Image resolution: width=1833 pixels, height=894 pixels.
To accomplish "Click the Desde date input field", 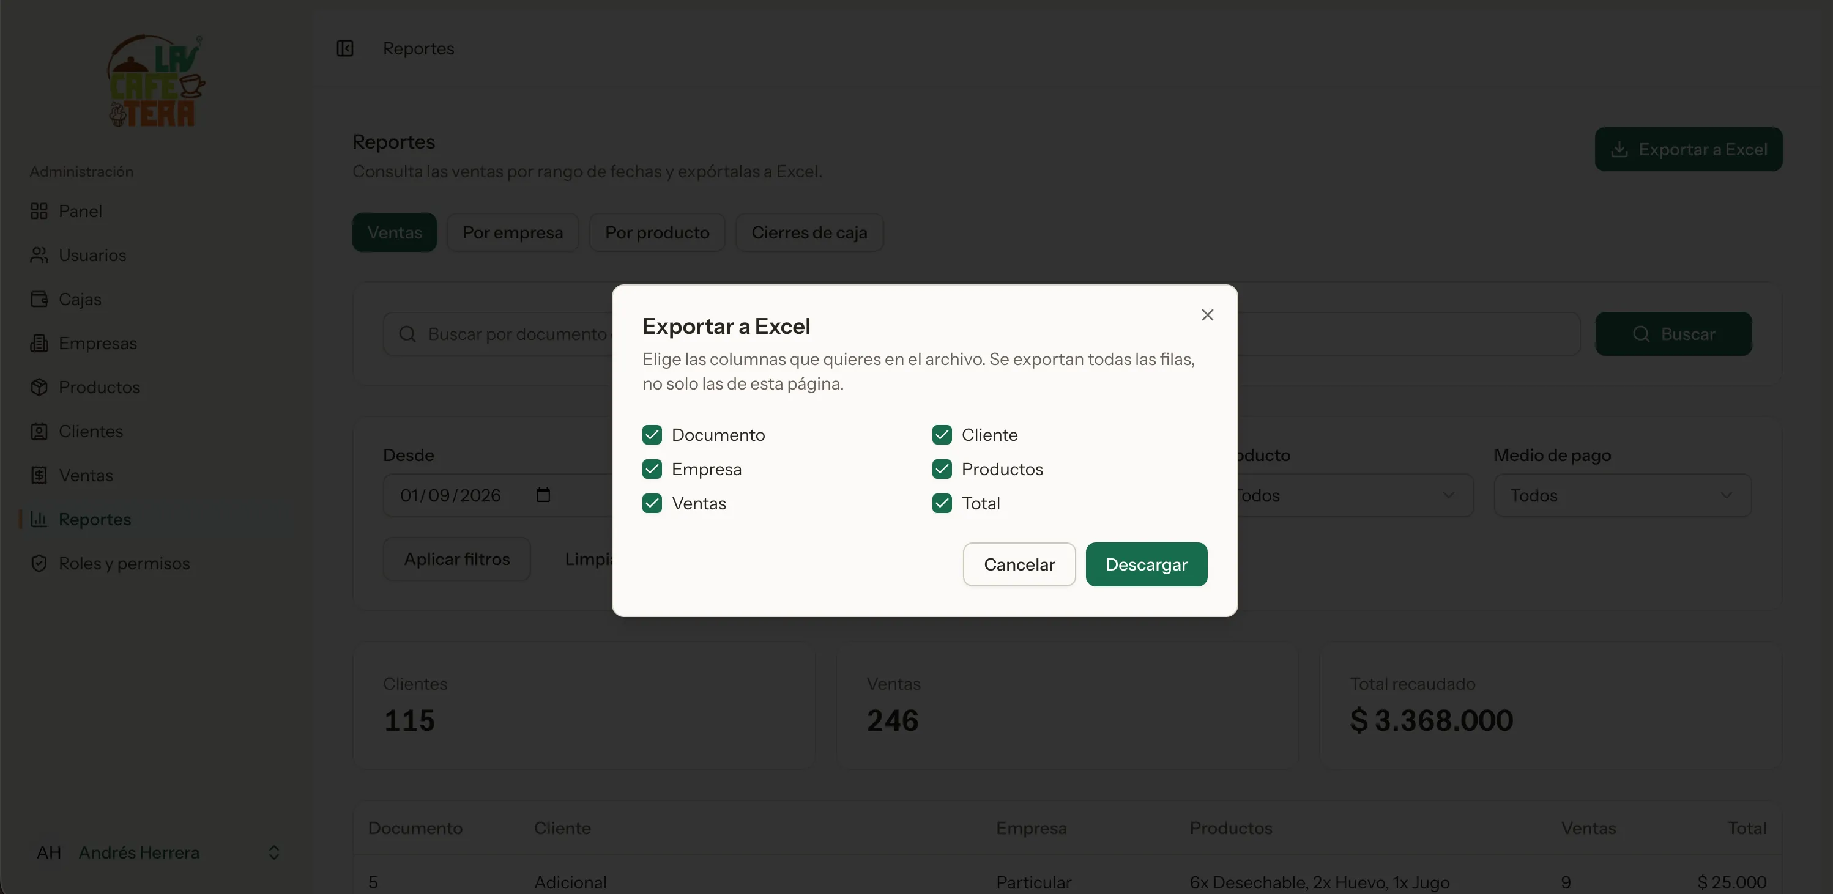I will click(497, 495).
